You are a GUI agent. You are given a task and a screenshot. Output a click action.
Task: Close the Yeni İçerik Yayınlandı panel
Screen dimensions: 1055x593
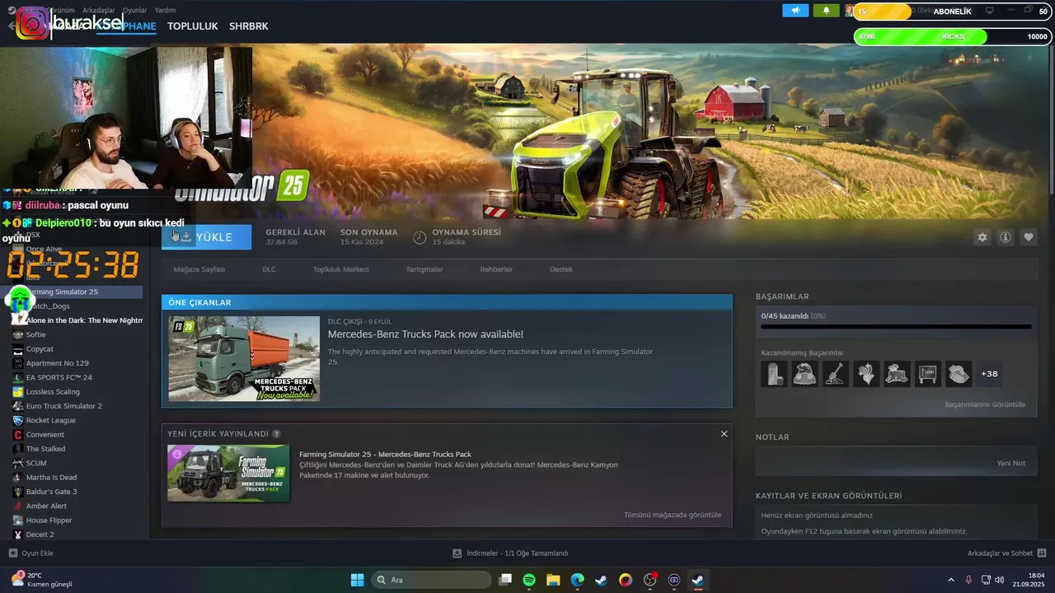pos(724,434)
